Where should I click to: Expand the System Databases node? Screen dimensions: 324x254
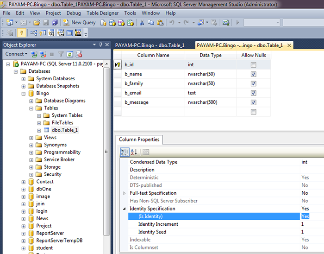24,79
